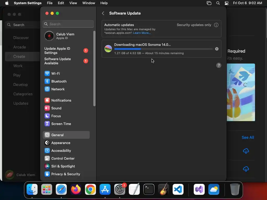Open Control Center in menu bar
The image size is (267, 200).
click(x=227, y=3)
